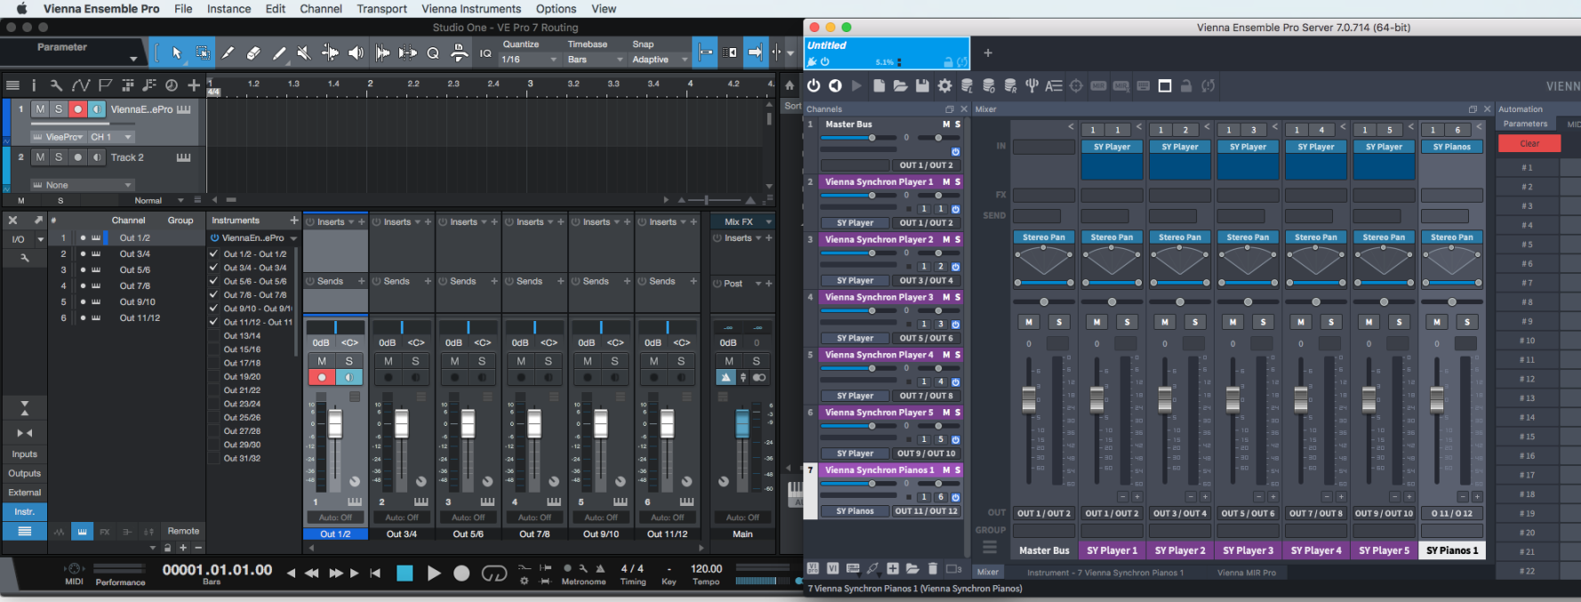Click transport Record button

(461, 574)
